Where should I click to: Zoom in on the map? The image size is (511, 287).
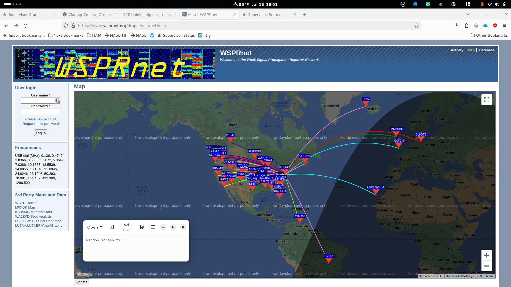[487, 255]
